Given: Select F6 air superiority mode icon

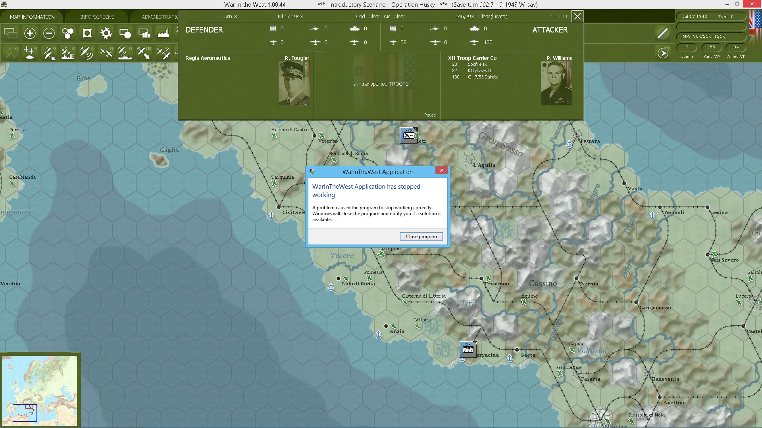Looking at the screenshot, I should 106,52.
